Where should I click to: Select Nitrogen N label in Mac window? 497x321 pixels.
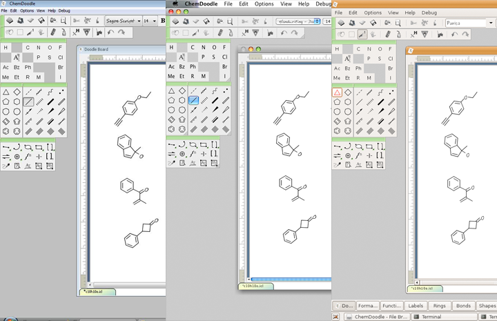(x=204, y=47)
